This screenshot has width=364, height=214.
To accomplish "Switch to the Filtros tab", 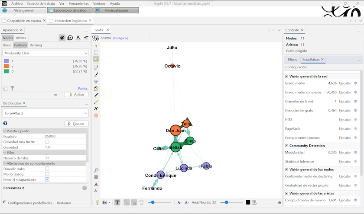I will tap(292, 59).
